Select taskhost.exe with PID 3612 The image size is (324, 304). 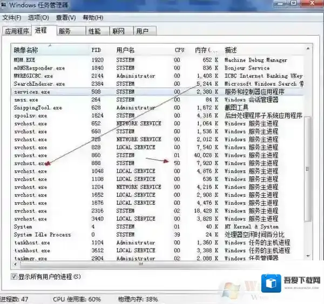coord(158,251)
